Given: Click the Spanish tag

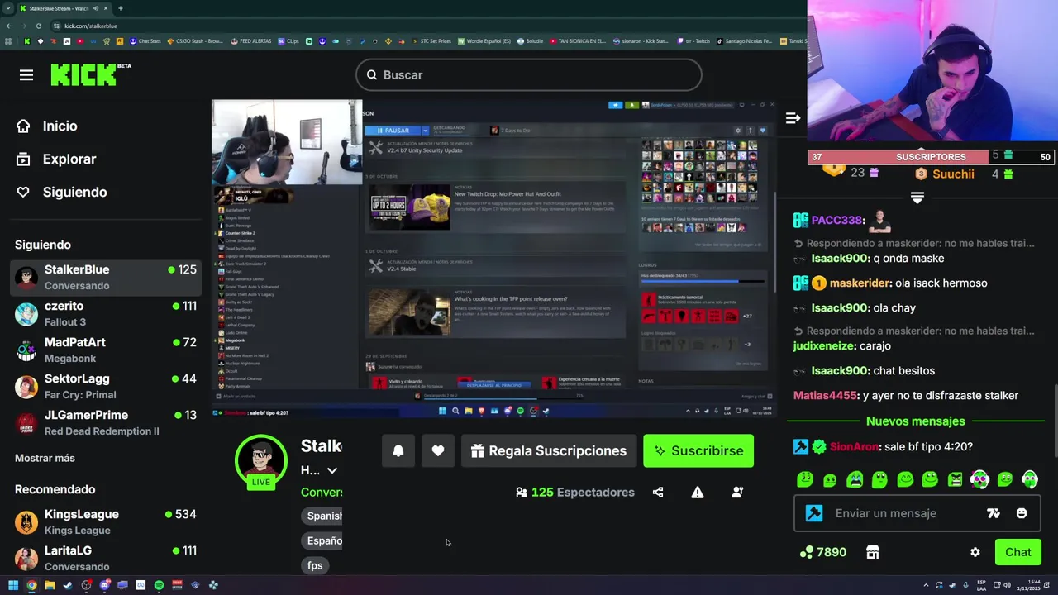Looking at the screenshot, I should [x=324, y=516].
